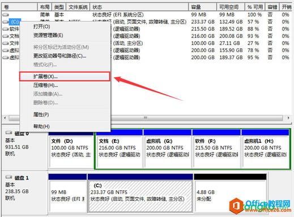Click the 状态良好 (EFI 系统分区) status cell
The height and width of the screenshot is (217, 294).
(x=118, y=15)
